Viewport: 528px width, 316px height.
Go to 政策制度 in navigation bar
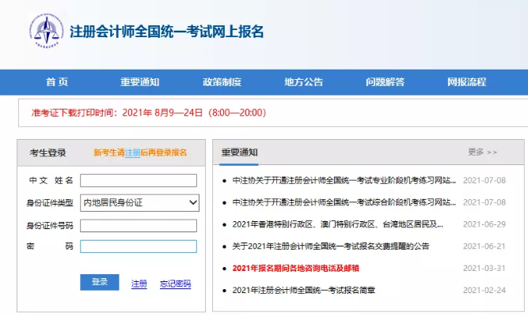[x=222, y=82]
